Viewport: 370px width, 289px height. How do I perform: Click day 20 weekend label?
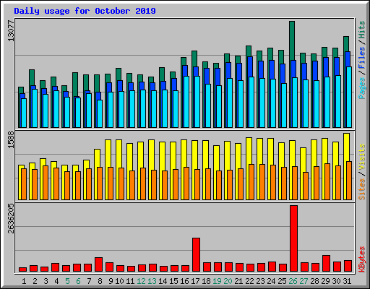point(228,281)
